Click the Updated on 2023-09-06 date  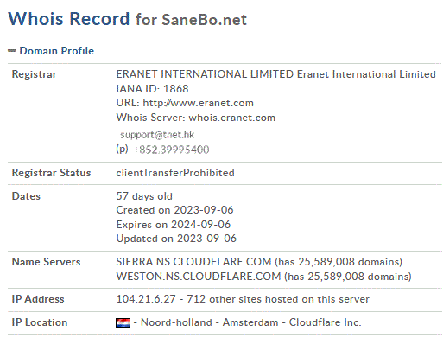[x=176, y=239]
